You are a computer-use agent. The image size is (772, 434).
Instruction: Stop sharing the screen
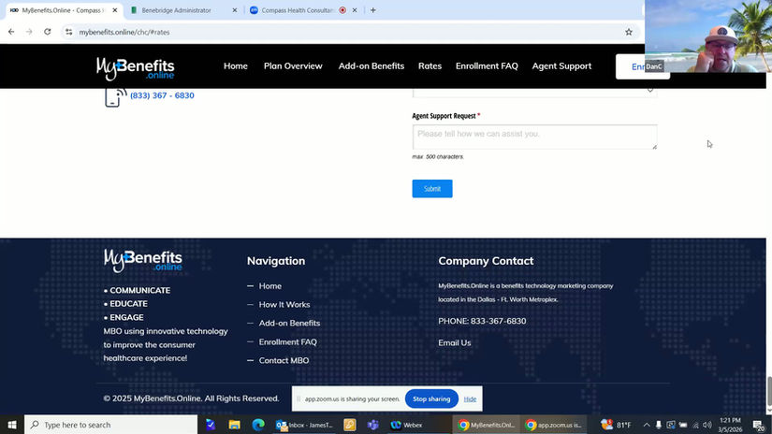[431, 399]
